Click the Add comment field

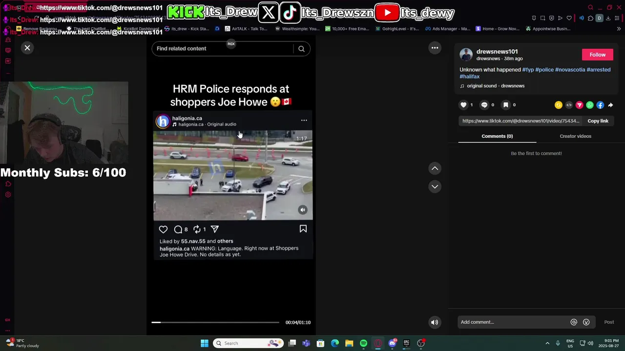pos(513,322)
